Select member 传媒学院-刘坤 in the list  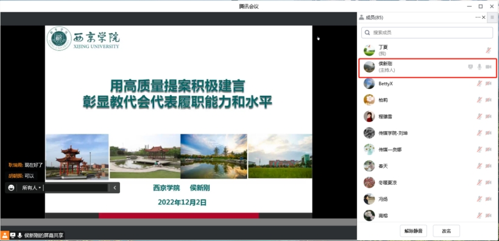point(427,133)
